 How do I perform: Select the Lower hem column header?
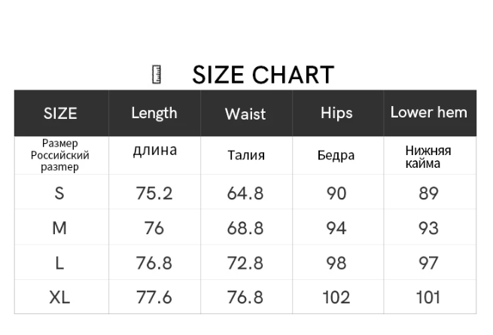pyautogui.click(x=428, y=113)
